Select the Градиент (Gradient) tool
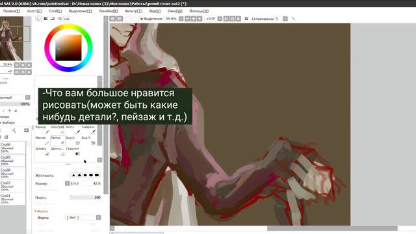This screenshot has width=416, height=234. (x=73, y=151)
